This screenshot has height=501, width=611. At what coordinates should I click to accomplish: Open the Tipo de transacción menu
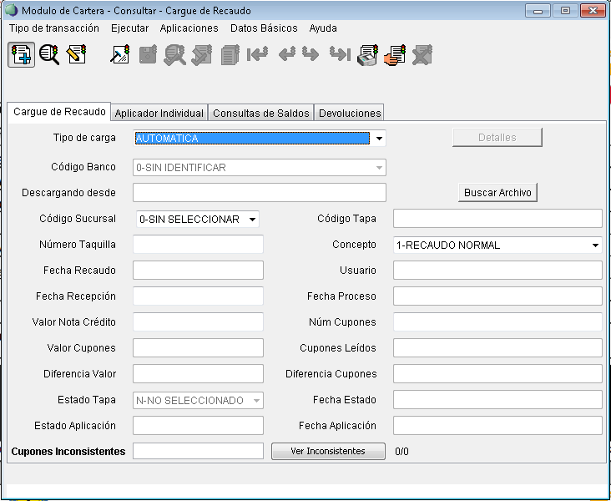[54, 28]
